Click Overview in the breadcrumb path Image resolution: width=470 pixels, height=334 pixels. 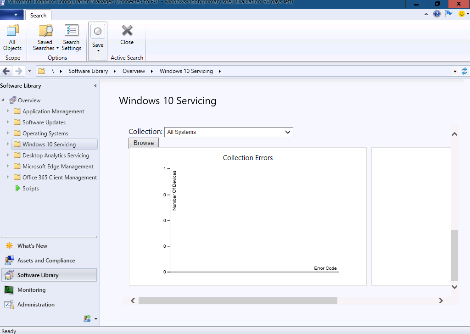pyautogui.click(x=134, y=71)
